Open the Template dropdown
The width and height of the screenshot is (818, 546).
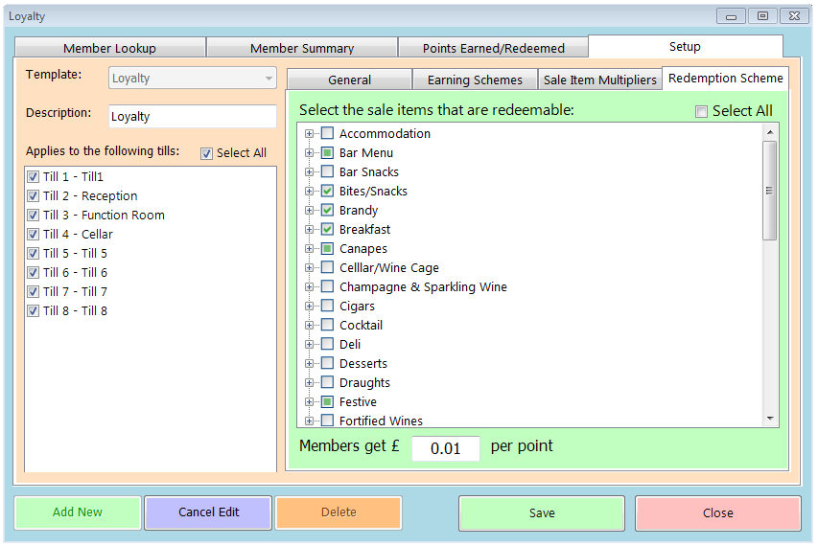(x=193, y=79)
